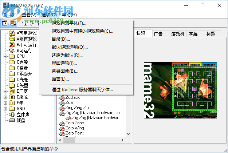Screen dimensions: 228x153
Task: Click the game list horizontal scrollbar thumb
Action: 69,140
